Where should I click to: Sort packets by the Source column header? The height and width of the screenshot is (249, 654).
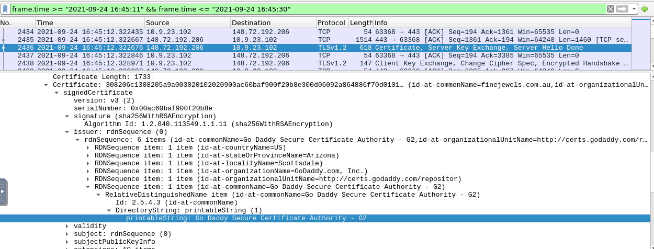(187, 22)
